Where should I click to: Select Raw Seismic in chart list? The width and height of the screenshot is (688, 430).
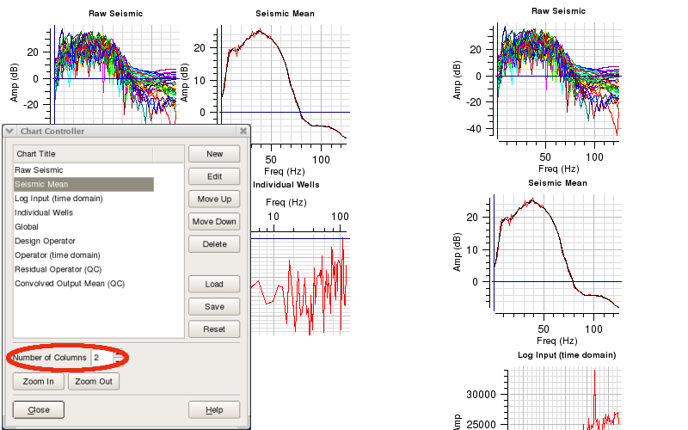[x=39, y=170]
